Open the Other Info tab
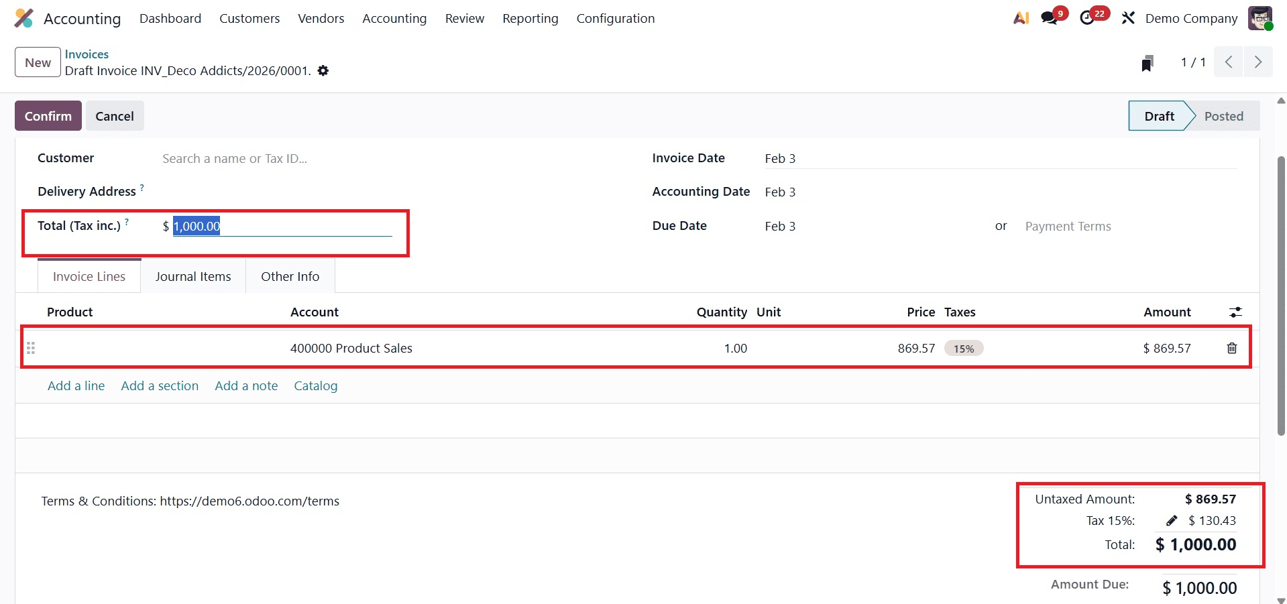This screenshot has height=604, width=1287. (290, 276)
